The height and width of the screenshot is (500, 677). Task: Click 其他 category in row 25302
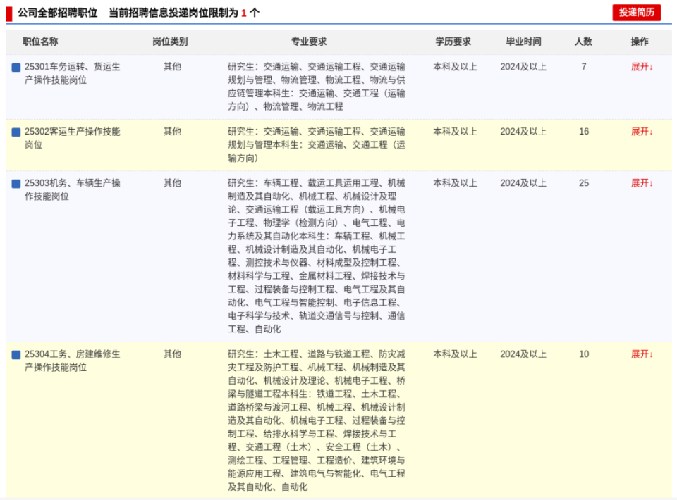[172, 132]
